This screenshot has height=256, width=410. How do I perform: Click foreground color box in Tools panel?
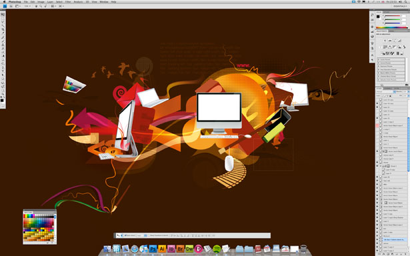point(2,100)
